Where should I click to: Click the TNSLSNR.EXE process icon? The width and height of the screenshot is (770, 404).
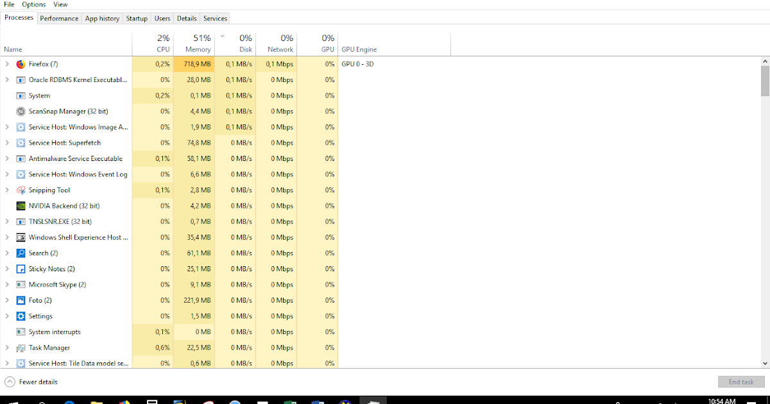point(21,222)
